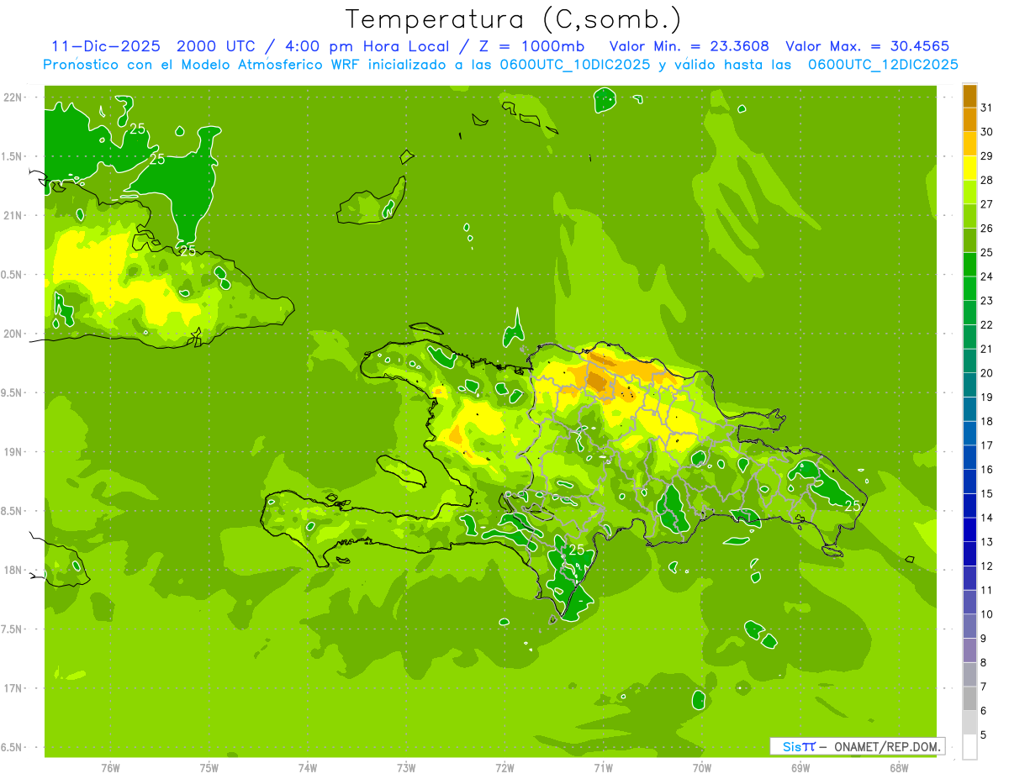This screenshot has height=779, width=1009.
Task: Click the title "Temperatura (C,somb.)"
Action: [x=514, y=20]
